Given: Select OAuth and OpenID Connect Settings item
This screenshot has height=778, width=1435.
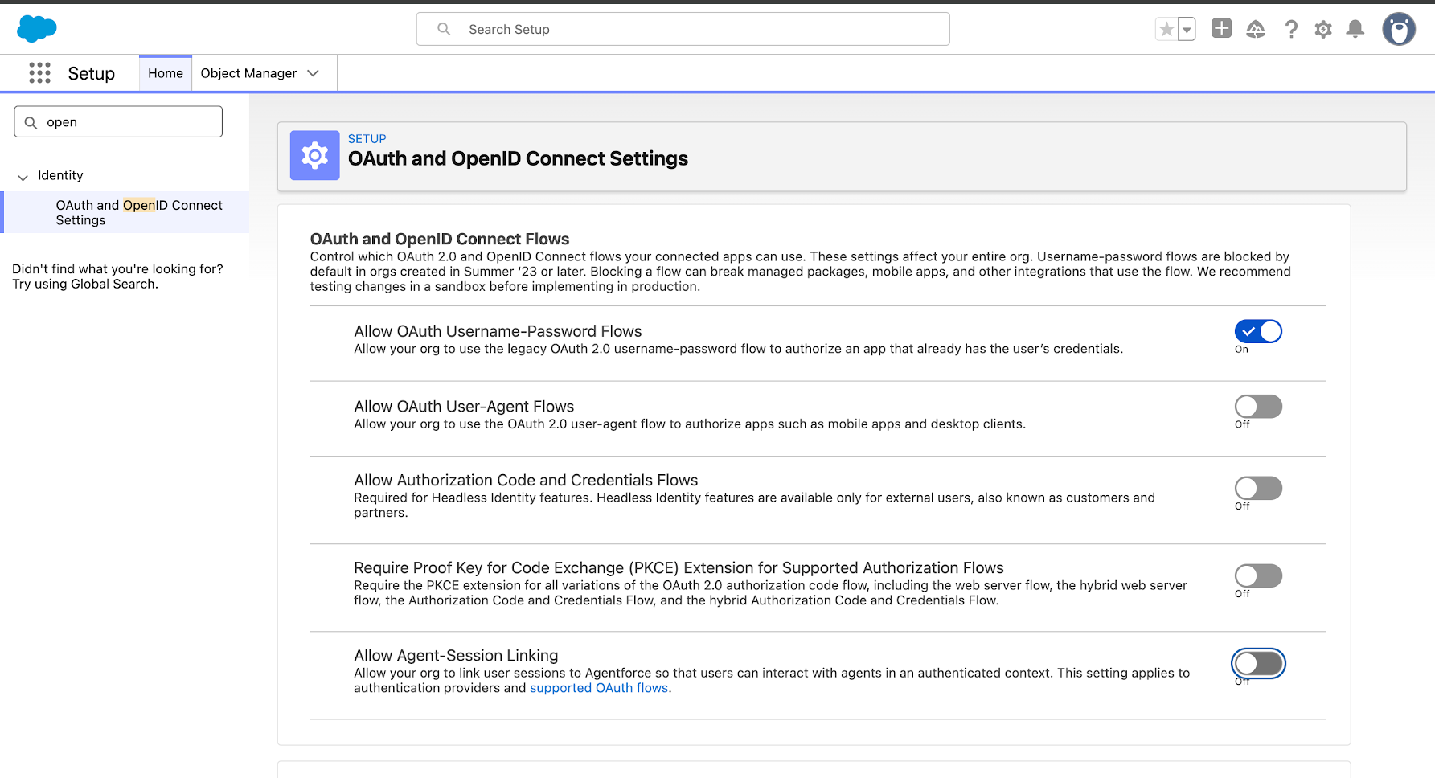Looking at the screenshot, I should 138,213.
